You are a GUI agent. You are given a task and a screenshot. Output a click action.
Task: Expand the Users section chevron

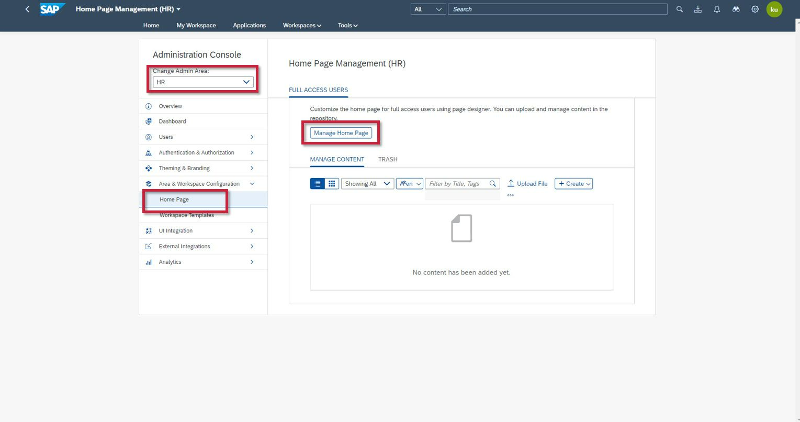coord(252,137)
